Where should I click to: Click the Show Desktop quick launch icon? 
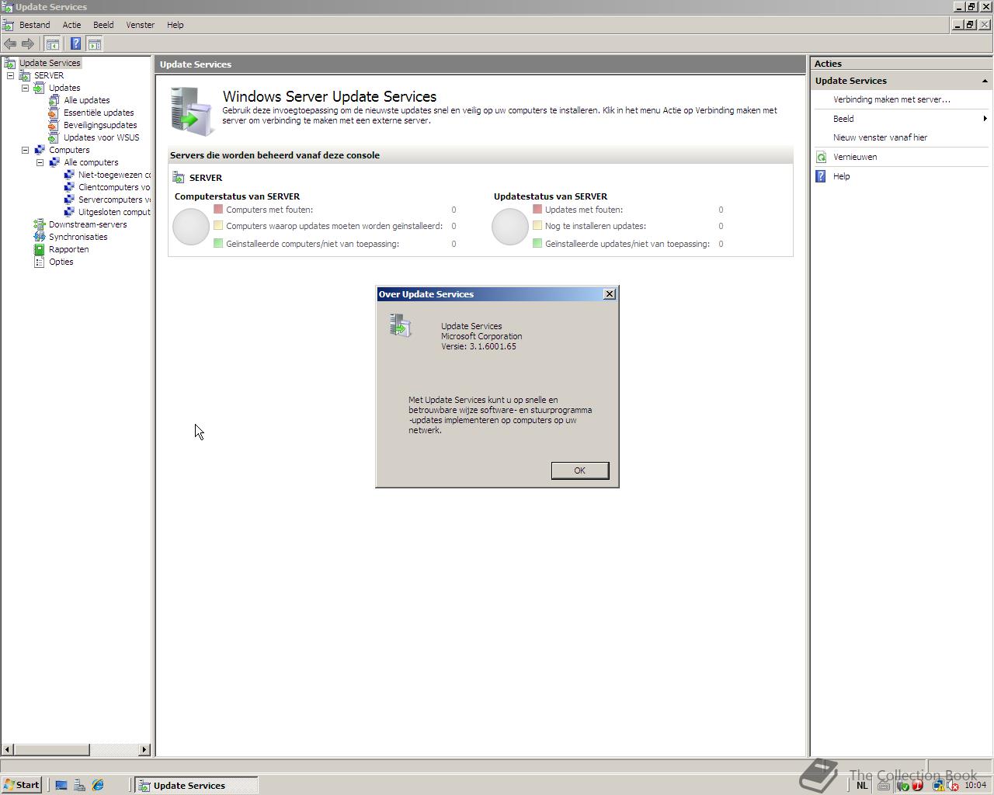(x=61, y=786)
